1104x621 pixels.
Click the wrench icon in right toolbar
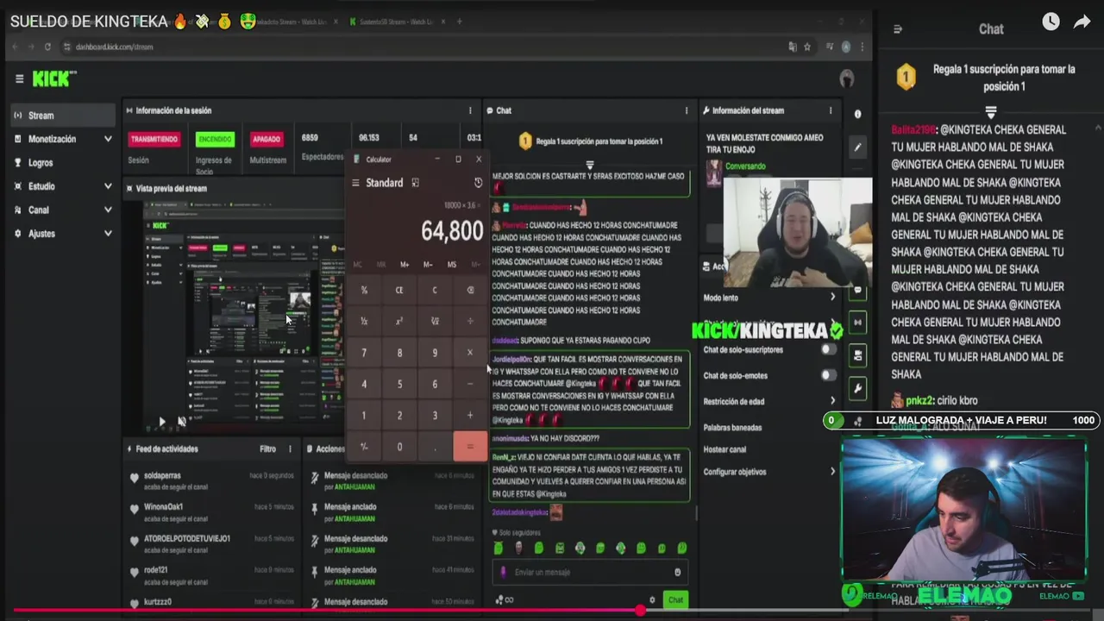point(857,389)
